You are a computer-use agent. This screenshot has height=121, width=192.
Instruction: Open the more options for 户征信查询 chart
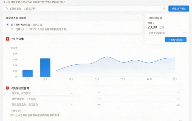pos(138,39)
